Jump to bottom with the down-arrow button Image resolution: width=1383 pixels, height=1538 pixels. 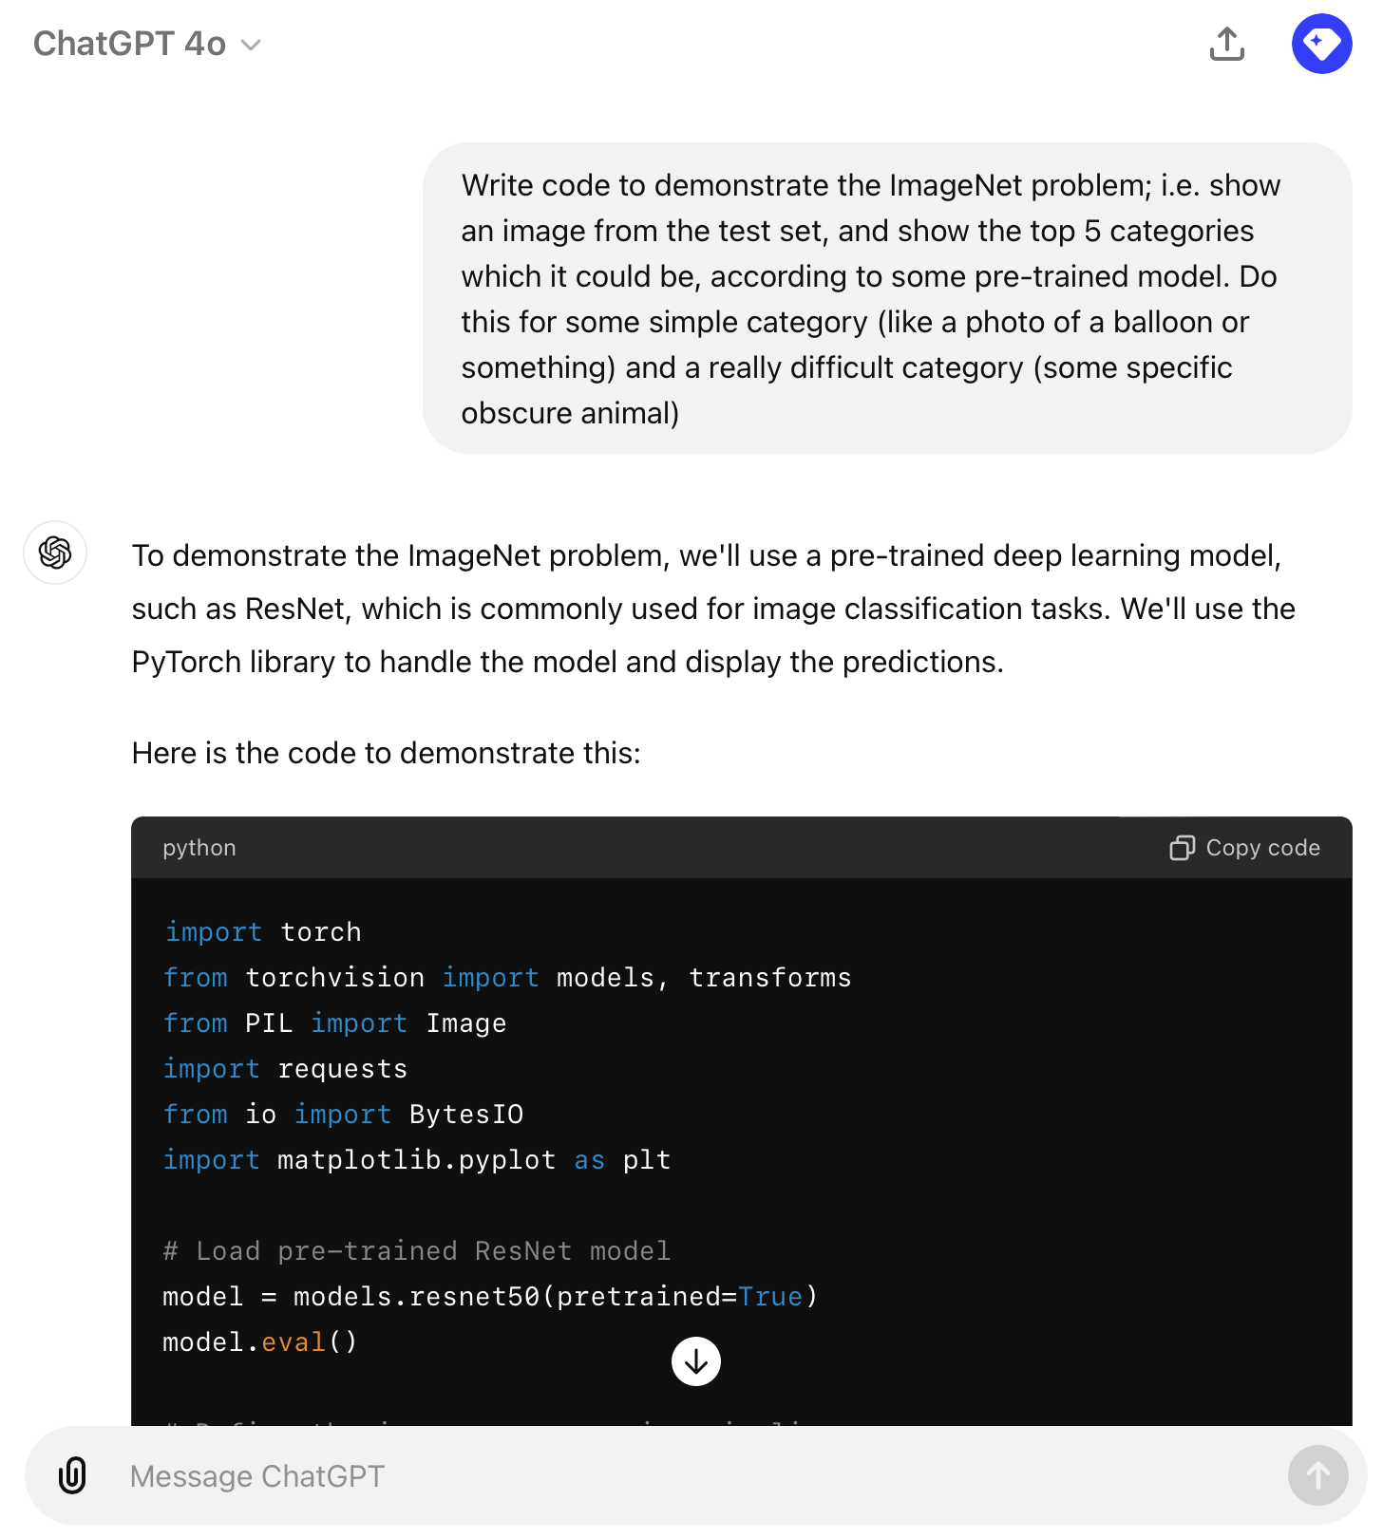coord(696,1361)
